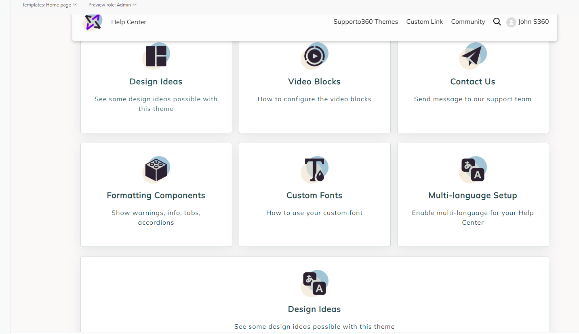
Task: Click the Video Blocks play icon
Action: pos(314,56)
